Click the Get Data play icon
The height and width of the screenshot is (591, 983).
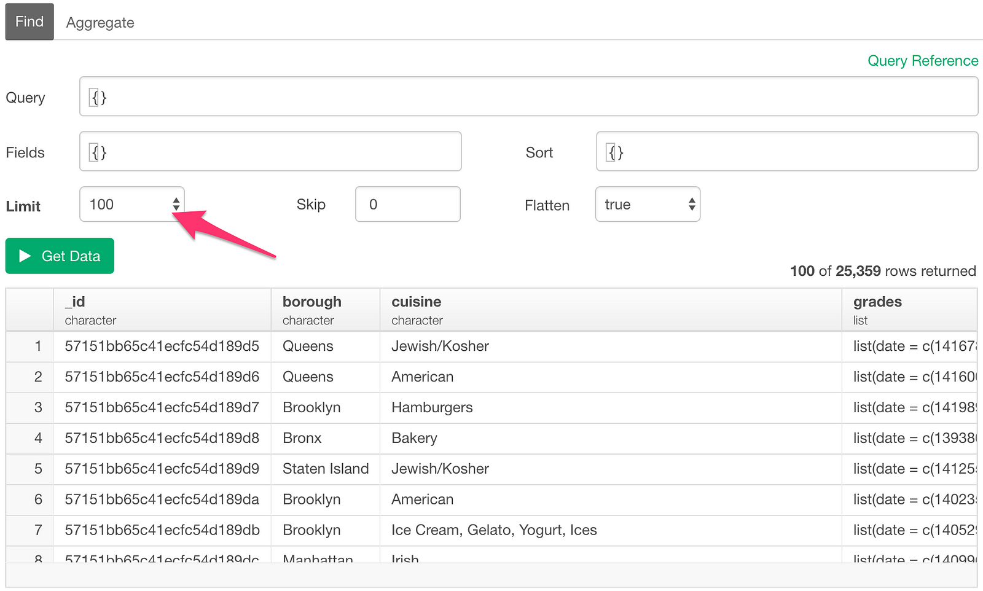tap(25, 256)
